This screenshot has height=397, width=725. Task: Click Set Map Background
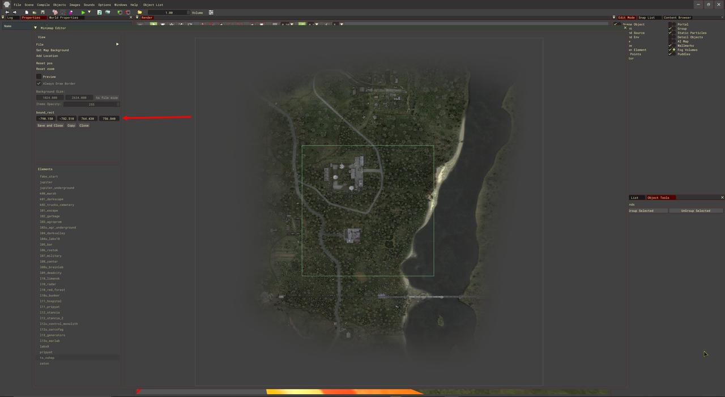click(x=52, y=50)
